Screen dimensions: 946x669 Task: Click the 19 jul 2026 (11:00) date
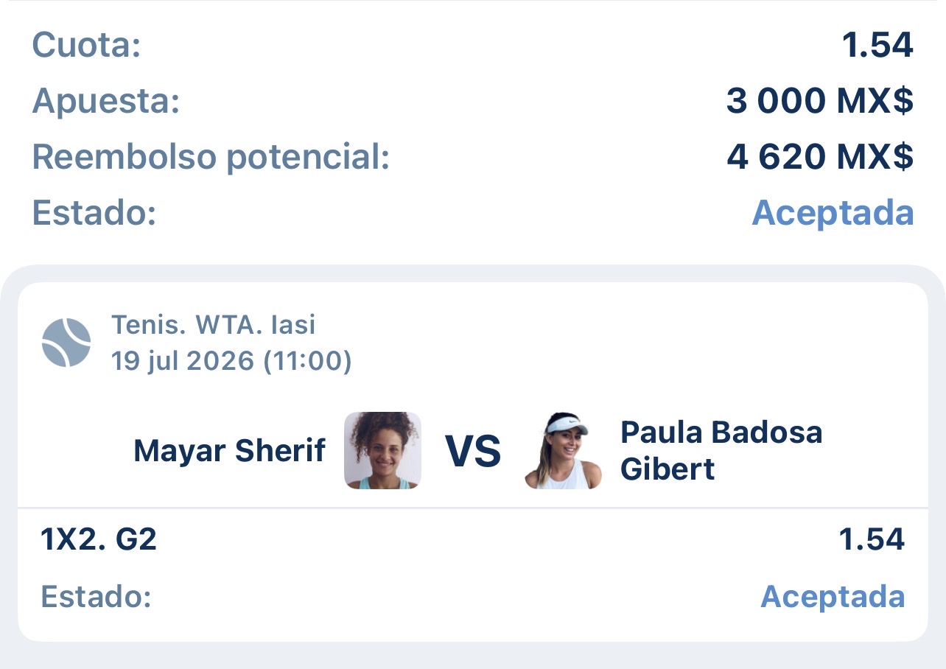pos(231,361)
